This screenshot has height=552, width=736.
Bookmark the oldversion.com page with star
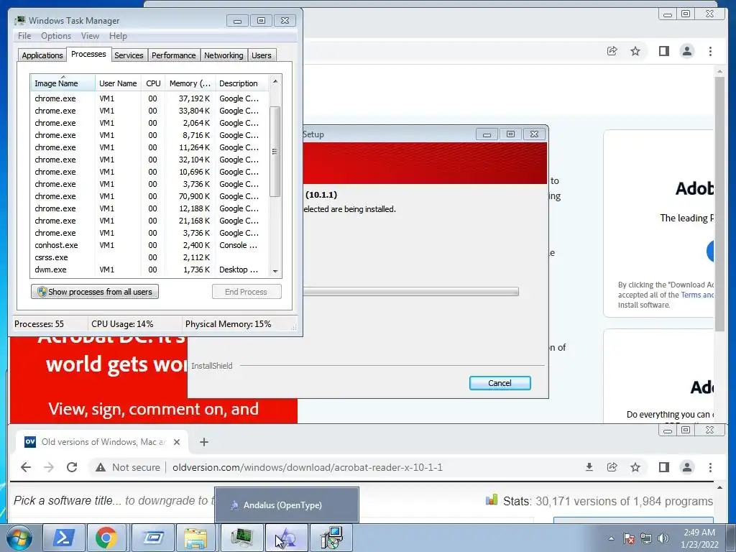(635, 467)
